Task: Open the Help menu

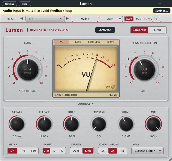Action: 25,4
